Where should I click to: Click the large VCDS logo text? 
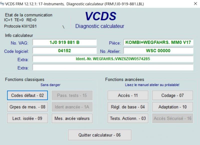(101, 16)
